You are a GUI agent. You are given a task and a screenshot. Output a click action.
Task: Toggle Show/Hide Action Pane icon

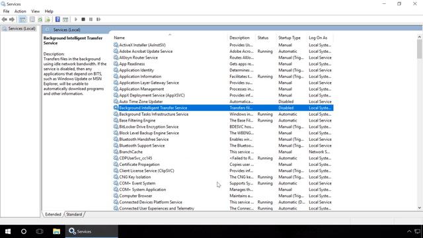coord(65,19)
